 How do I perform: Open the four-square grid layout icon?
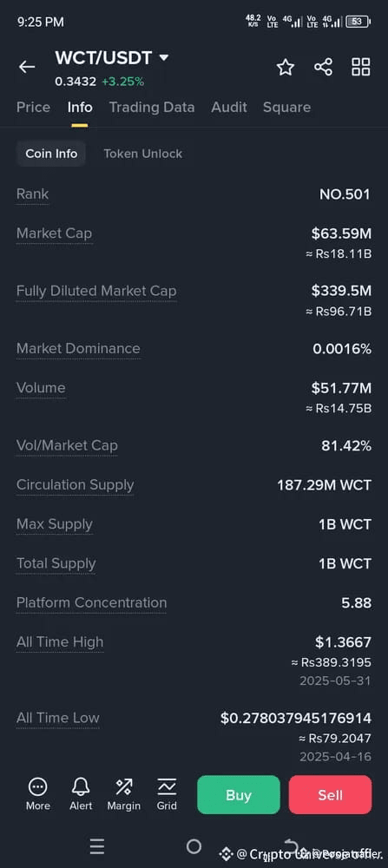(x=361, y=67)
